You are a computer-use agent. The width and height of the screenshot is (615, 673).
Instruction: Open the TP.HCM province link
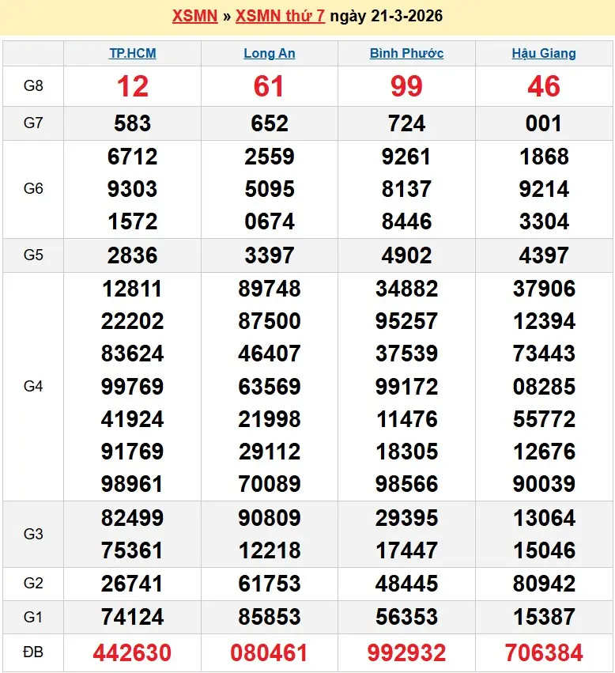[133, 54]
